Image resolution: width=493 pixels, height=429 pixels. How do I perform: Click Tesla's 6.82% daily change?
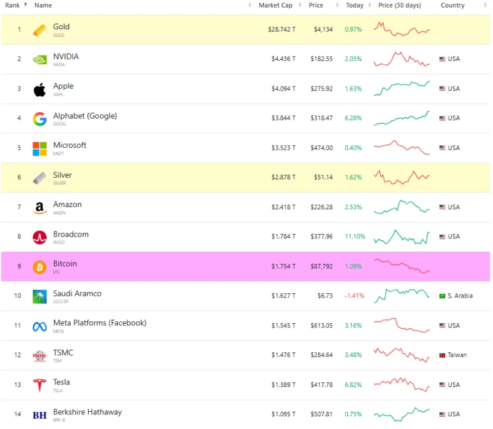coord(353,385)
